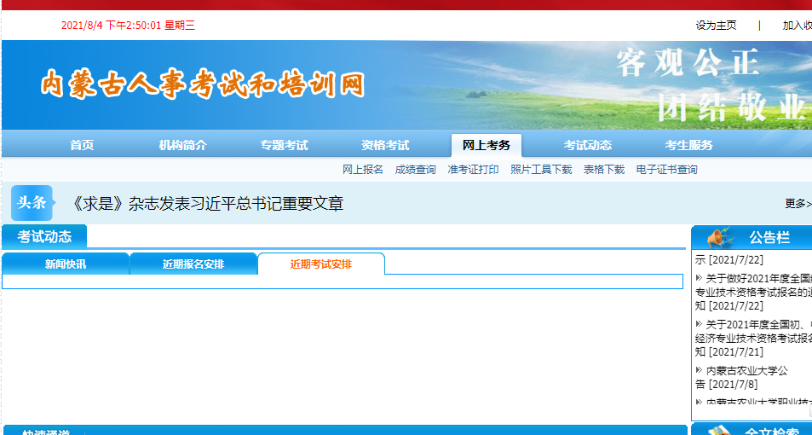This screenshot has width=812, height=435.
Task: Click the 考试动态 section header tab
Action: (44, 237)
